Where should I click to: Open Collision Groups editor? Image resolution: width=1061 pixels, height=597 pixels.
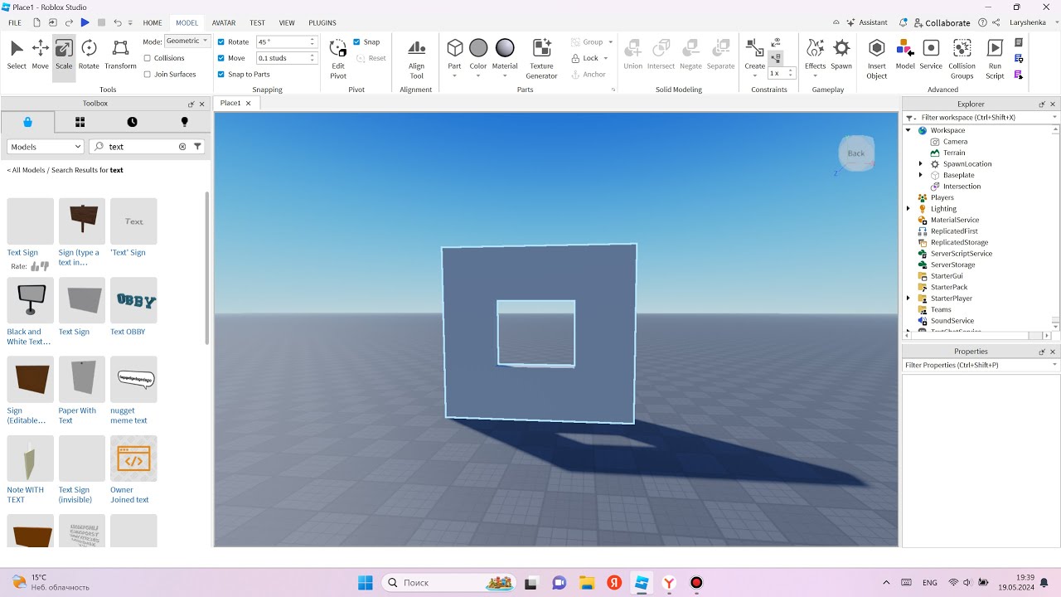click(x=962, y=59)
